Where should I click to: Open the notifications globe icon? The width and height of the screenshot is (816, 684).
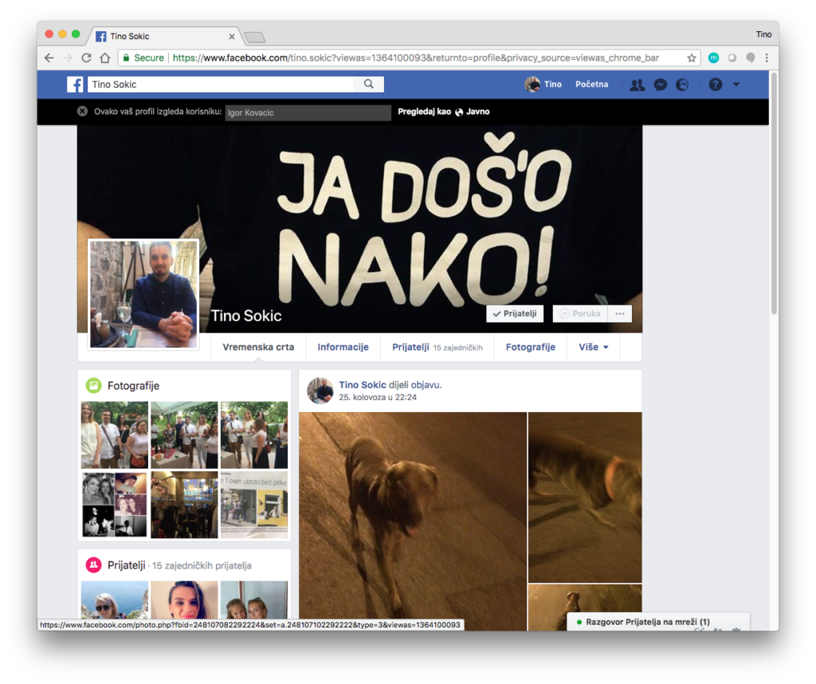682,85
